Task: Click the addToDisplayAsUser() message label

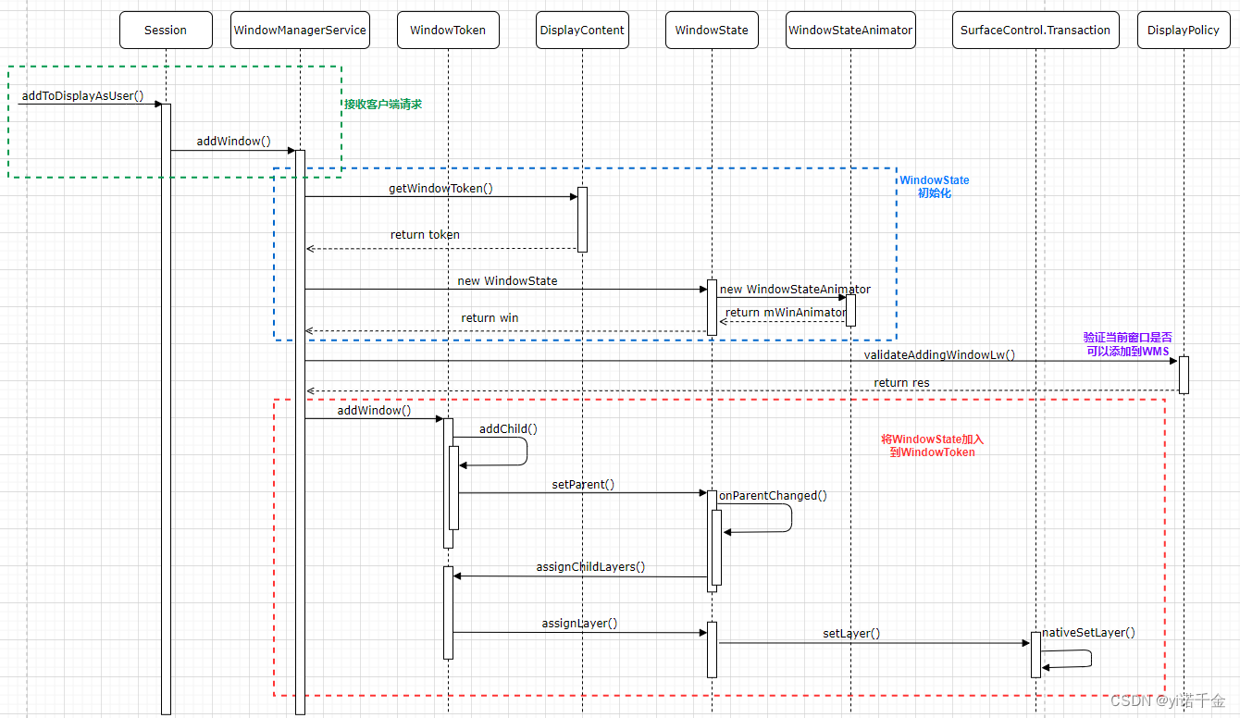Action: [83, 95]
